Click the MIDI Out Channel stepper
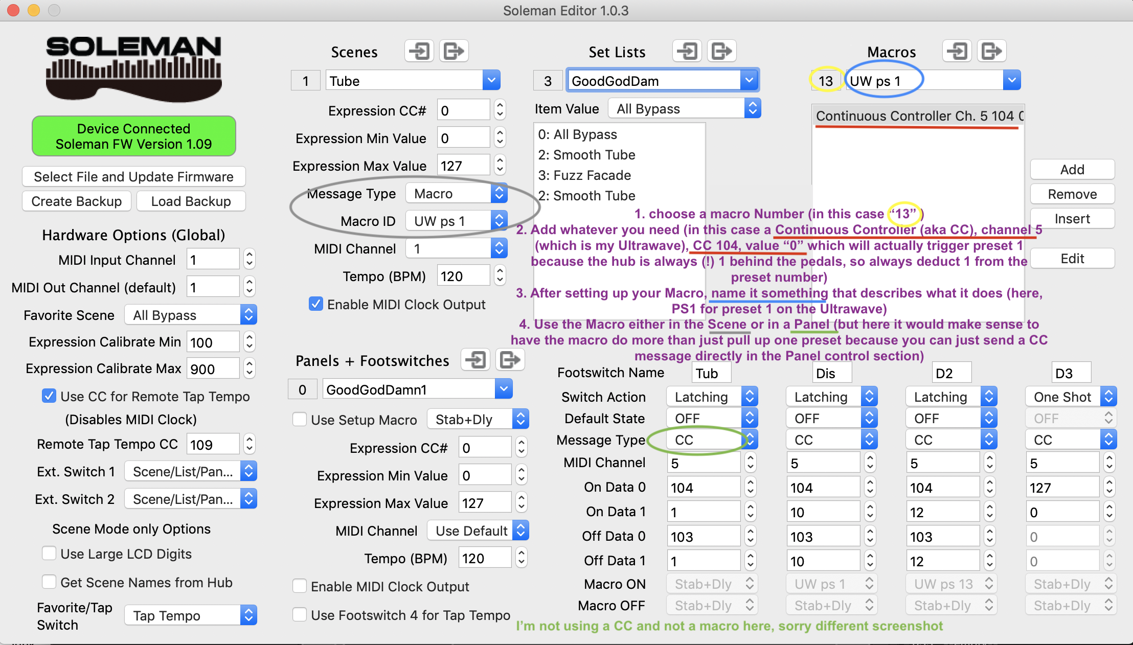The width and height of the screenshot is (1133, 645). pyautogui.click(x=249, y=287)
